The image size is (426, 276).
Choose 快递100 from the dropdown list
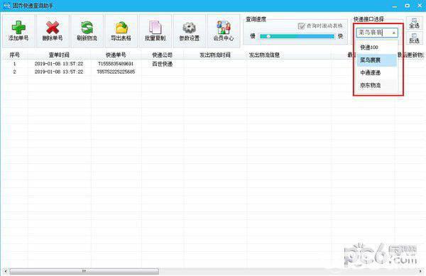(377, 48)
